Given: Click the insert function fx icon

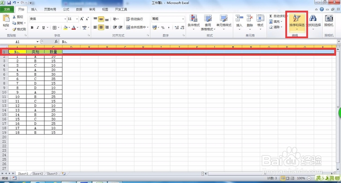Looking at the screenshot, I should (56, 41).
